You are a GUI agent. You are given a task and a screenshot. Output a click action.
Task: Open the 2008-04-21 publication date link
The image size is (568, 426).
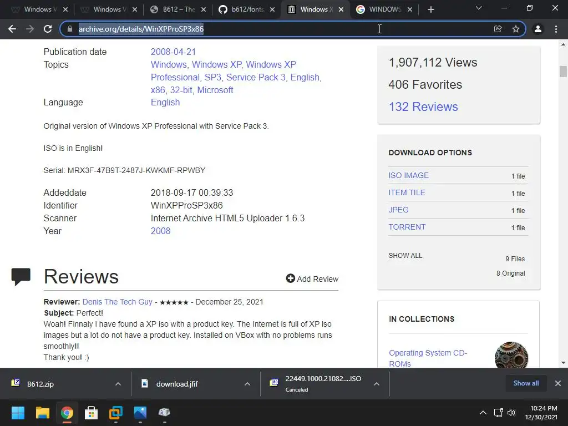click(x=173, y=52)
